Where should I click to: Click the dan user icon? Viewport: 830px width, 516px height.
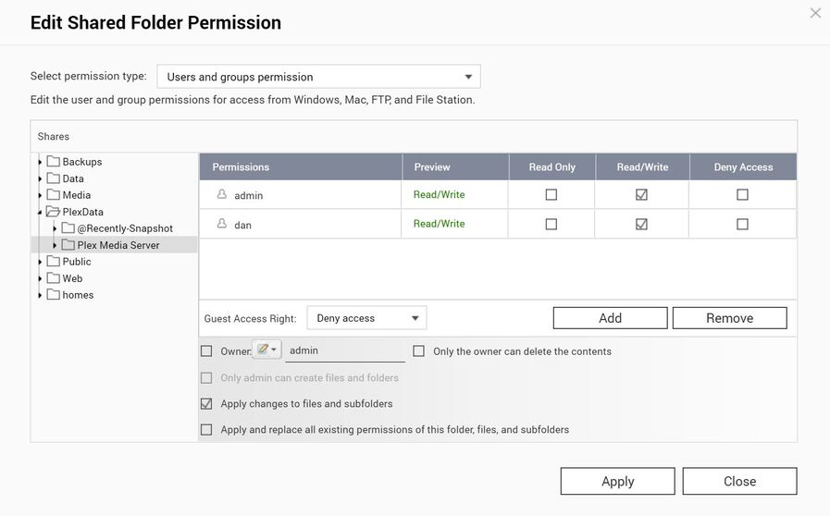[x=222, y=224]
